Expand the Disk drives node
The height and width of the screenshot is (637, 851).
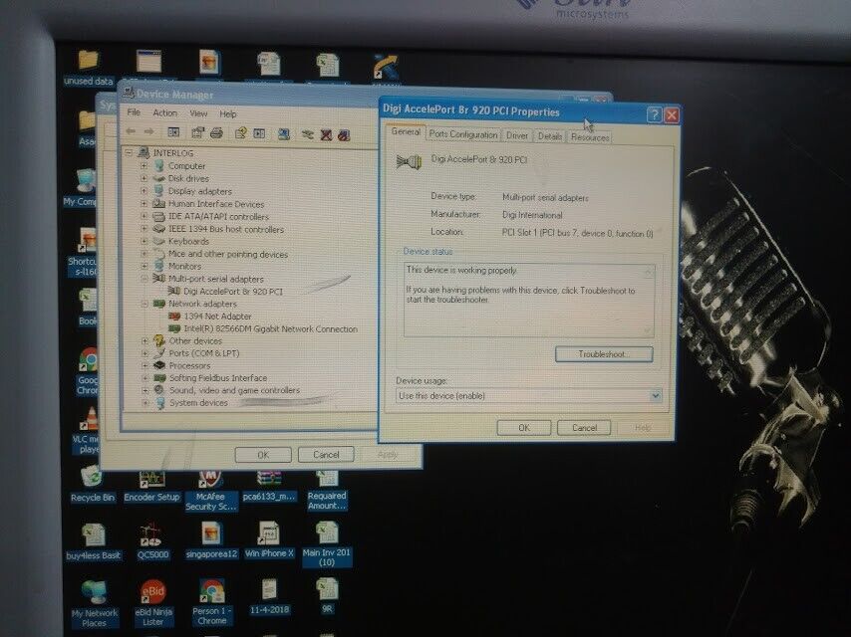(x=143, y=178)
